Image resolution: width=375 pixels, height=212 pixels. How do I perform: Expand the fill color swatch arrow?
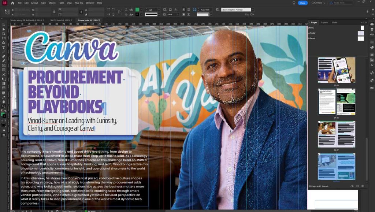[141, 10]
